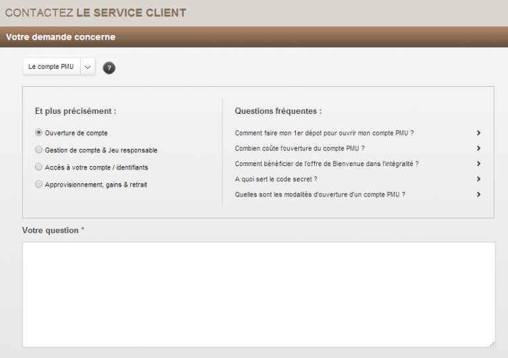The image size is (508, 358).
Task: Click the arrow icon next to 'Combien coûte l'ouverture'
Action: (x=478, y=148)
